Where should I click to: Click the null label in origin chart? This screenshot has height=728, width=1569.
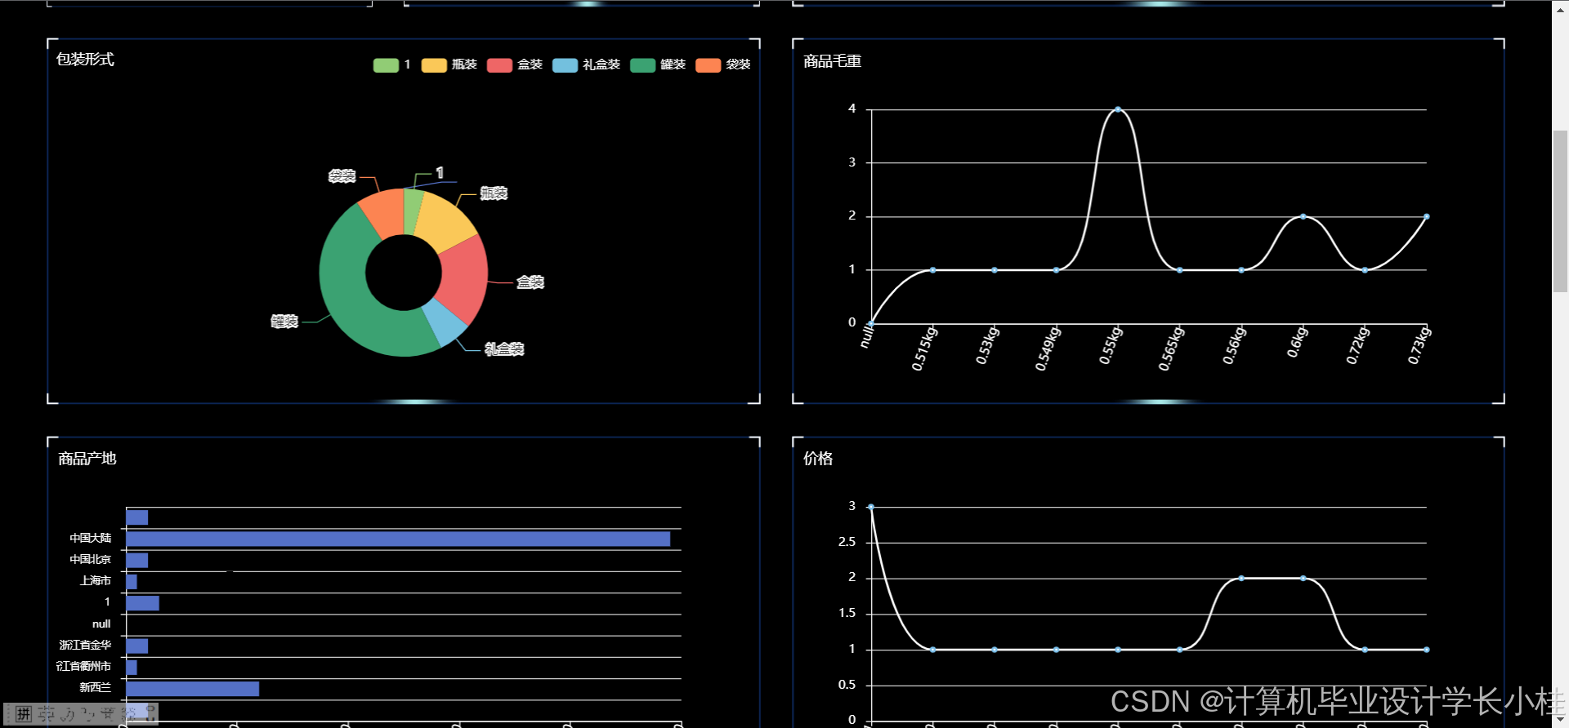[101, 624]
